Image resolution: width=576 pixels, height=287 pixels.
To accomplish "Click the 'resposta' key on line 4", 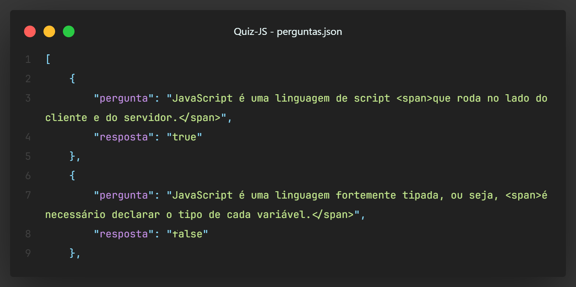I will pos(123,137).
